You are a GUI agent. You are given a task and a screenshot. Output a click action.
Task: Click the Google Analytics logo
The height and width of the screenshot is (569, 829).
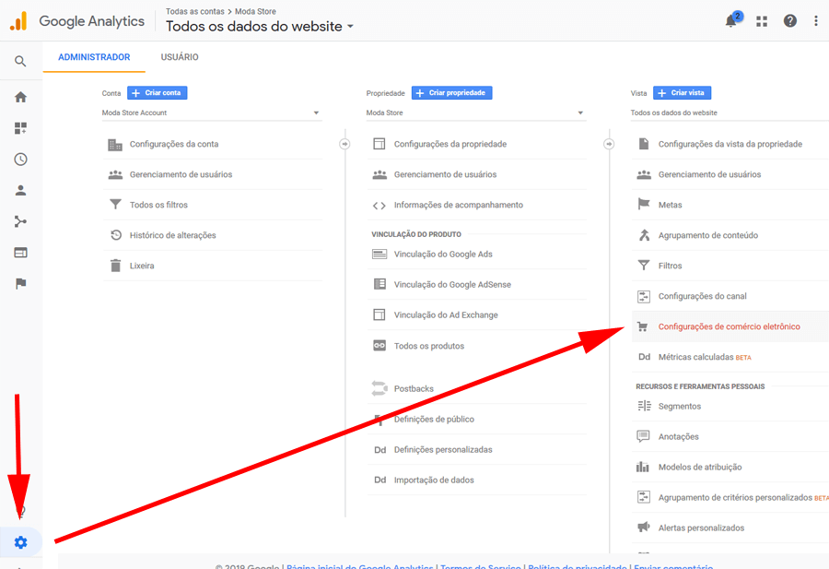click(77, 21)
